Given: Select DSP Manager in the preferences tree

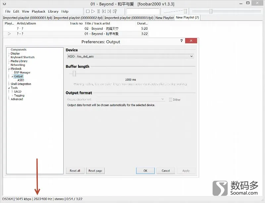Looking at the screenshot, I should tap(22, 72).
